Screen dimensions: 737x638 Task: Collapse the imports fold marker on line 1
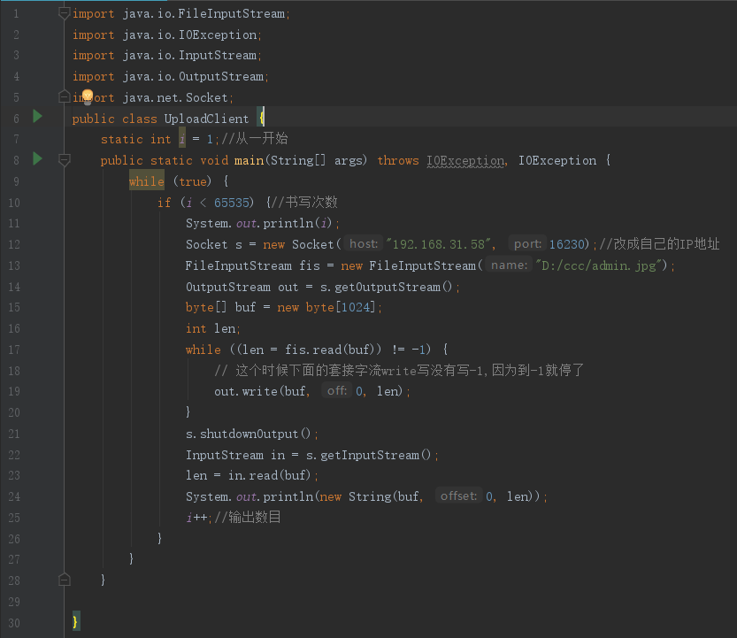(x=65, y=13)
